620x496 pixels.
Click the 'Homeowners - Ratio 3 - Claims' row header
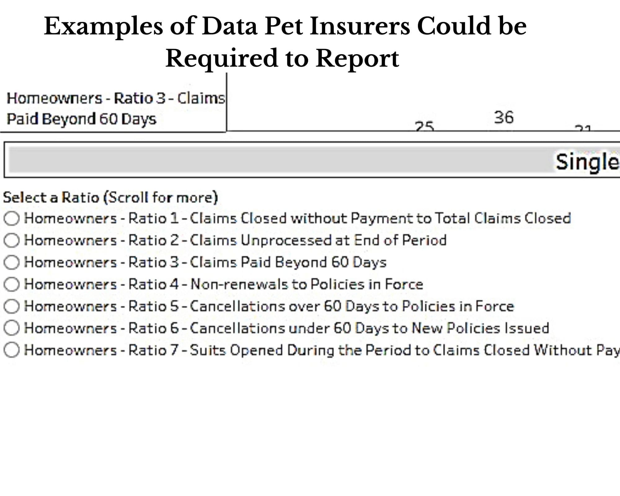point(116,98)
